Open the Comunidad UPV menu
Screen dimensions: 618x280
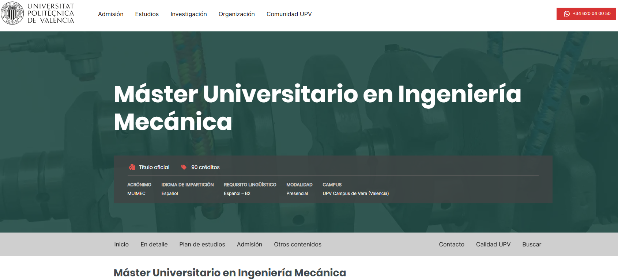click(x=289, y=14)
